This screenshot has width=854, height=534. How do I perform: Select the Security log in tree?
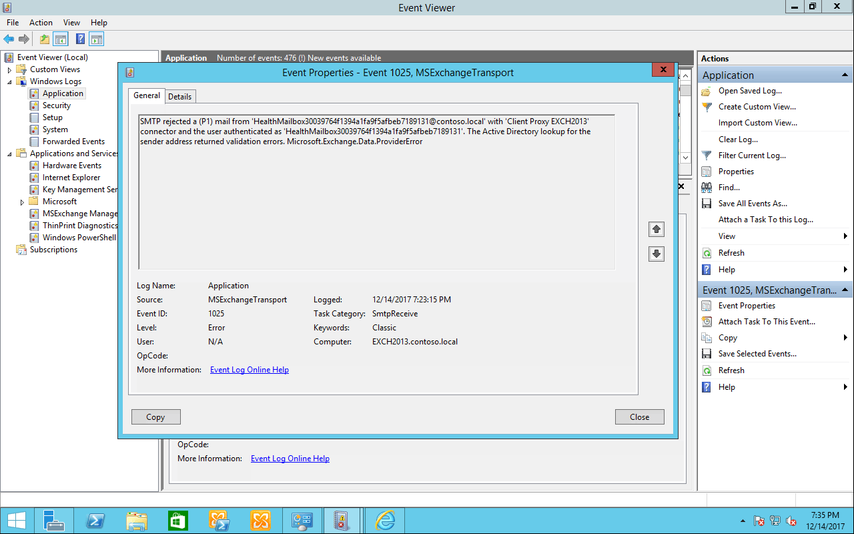tap(56, 105)
